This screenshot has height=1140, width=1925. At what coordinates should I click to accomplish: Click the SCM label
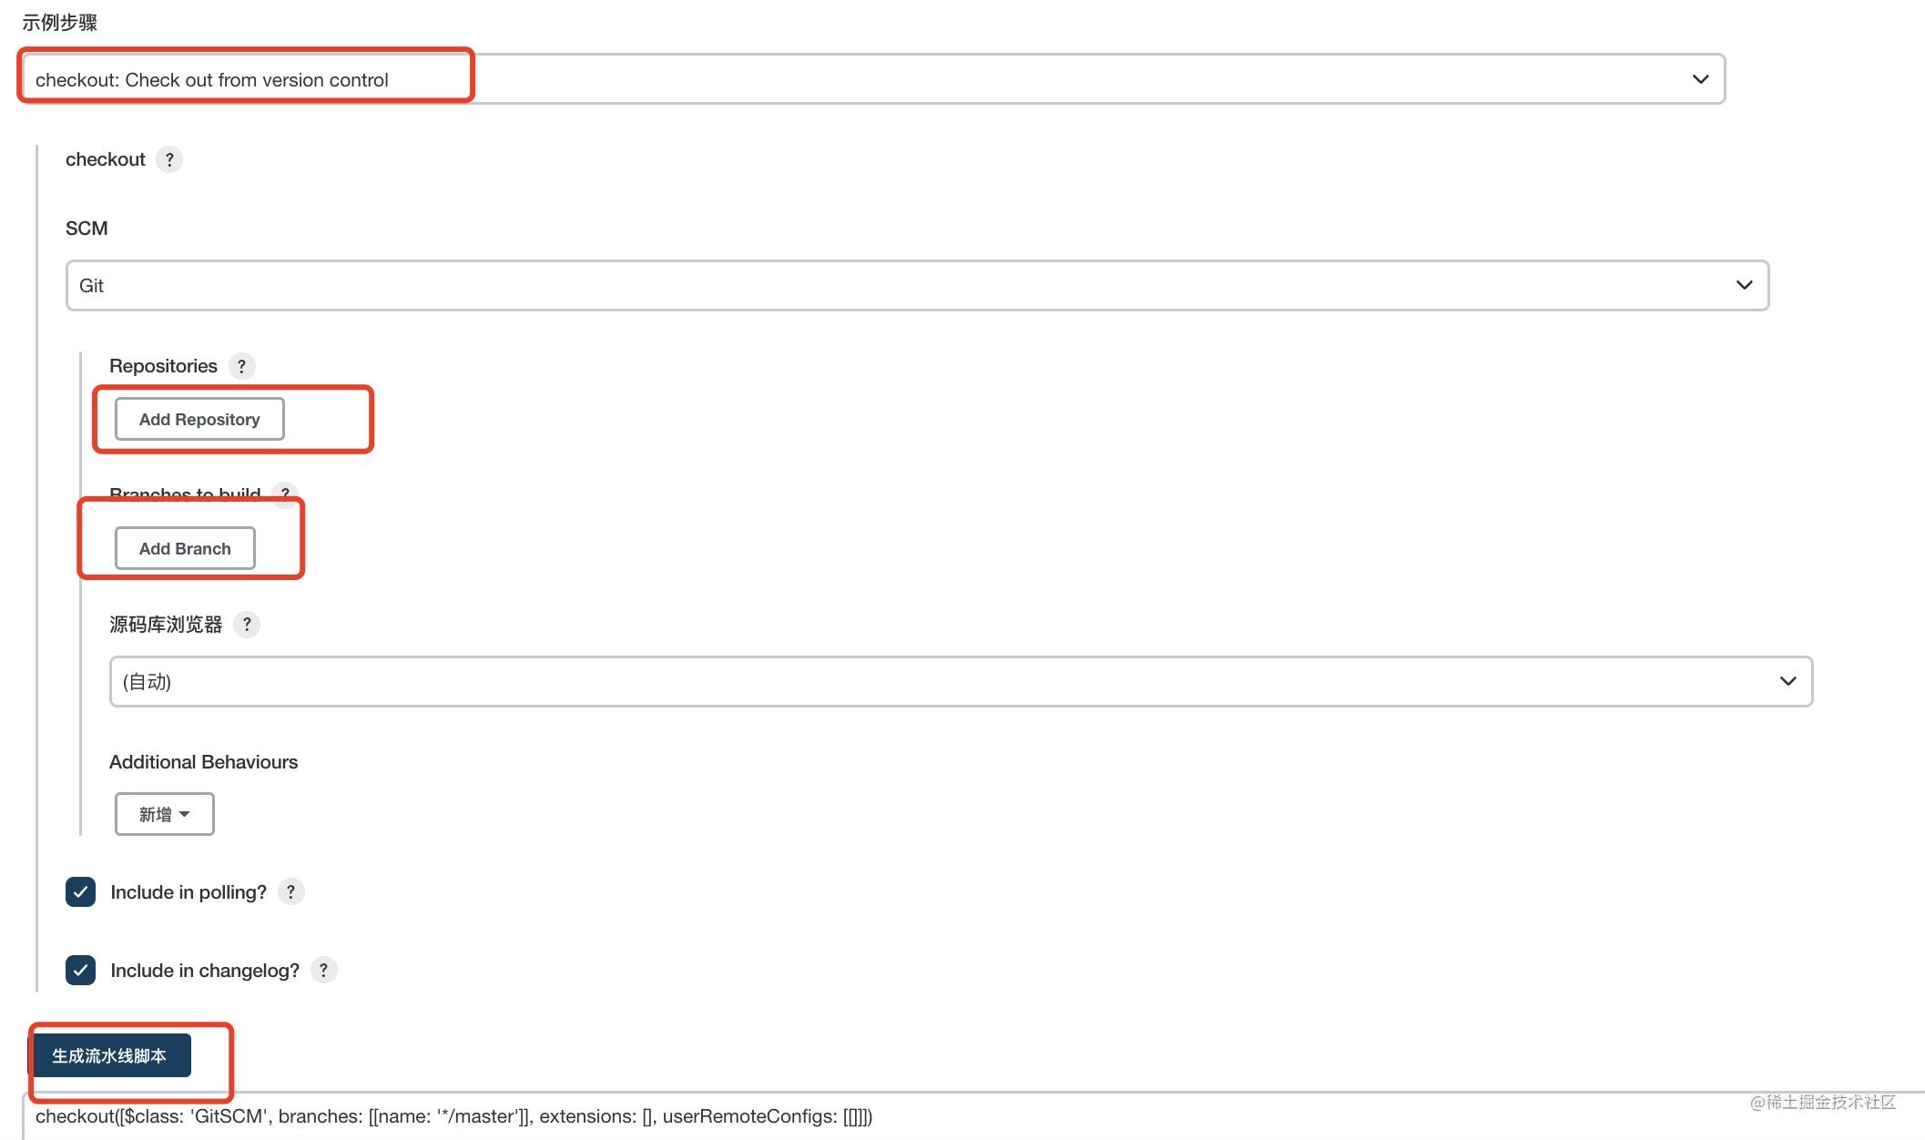(x=87, y=229)
